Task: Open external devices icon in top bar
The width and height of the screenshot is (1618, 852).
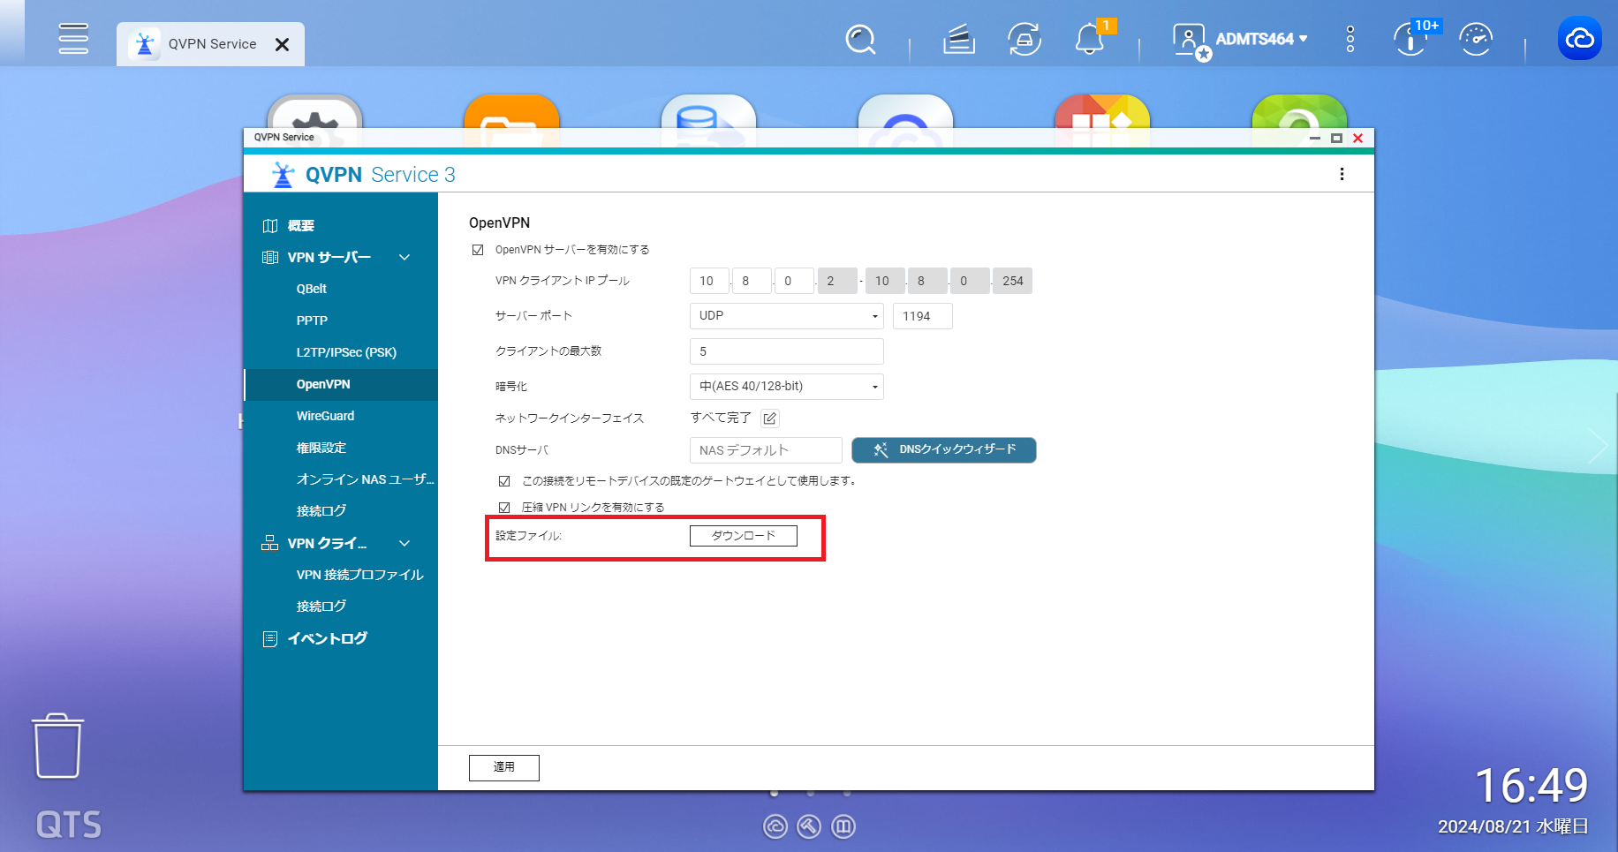Action: pos(1024,40)
